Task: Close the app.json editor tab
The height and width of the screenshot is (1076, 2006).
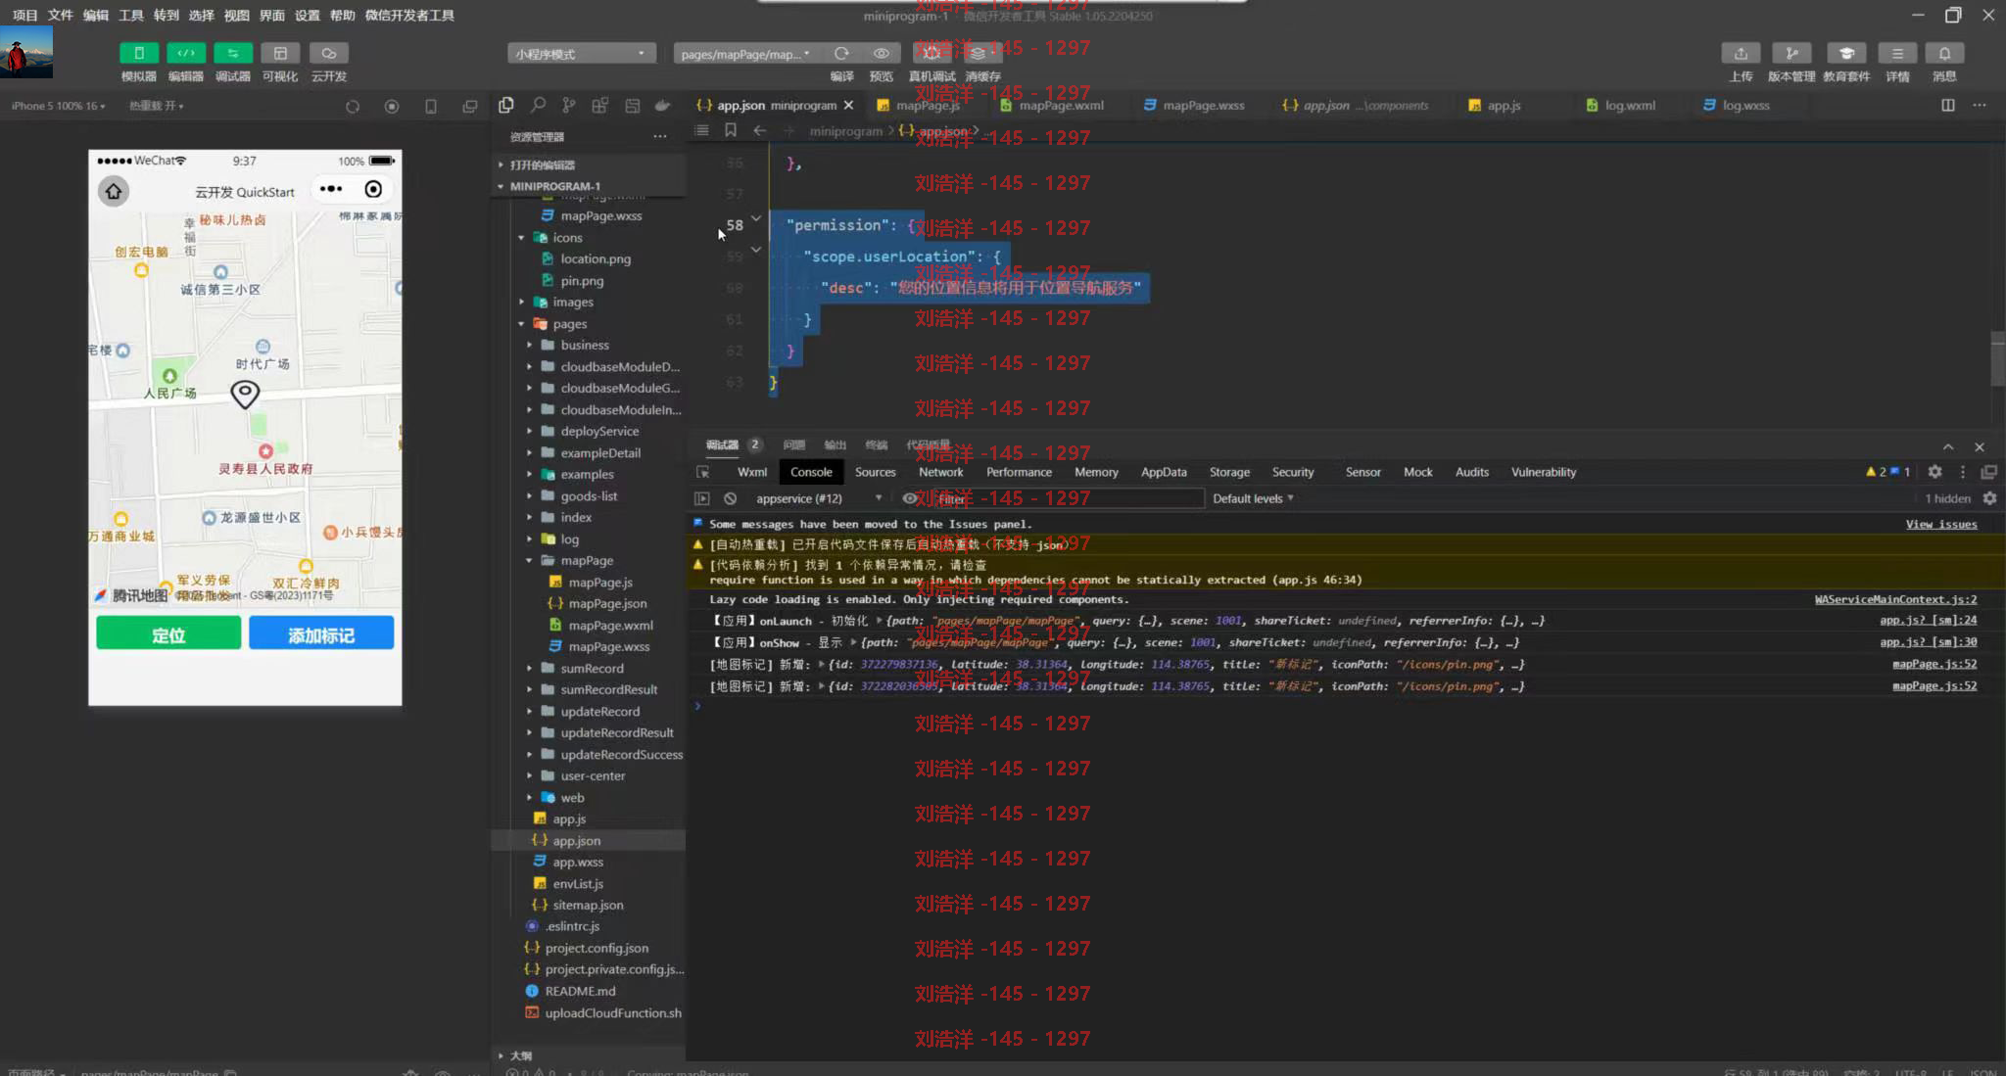Action: click(849, 105)
